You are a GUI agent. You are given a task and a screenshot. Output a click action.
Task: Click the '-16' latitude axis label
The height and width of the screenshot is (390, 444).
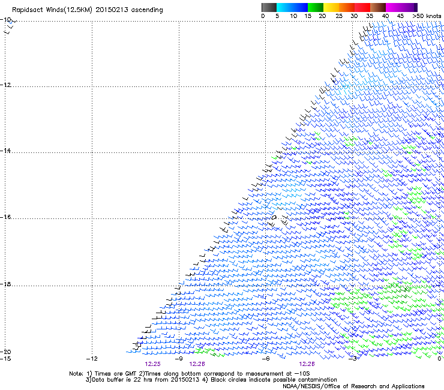5,217
